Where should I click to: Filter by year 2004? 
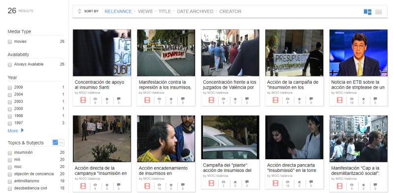point(10,95)
